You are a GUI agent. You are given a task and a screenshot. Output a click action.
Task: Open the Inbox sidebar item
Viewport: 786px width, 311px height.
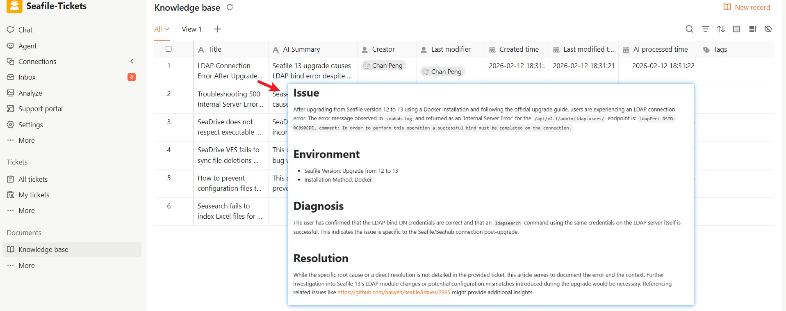[27, 77]
